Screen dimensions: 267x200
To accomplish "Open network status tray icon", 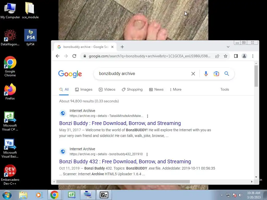I will [x=228, y=195].
